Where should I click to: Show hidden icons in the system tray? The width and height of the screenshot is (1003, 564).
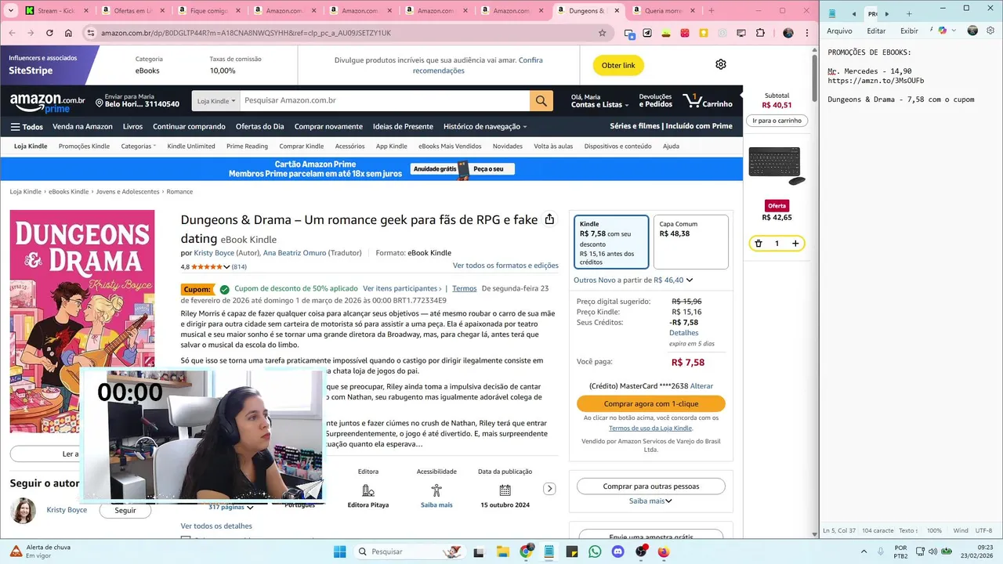pyautogui.click(x=865, y=551)
